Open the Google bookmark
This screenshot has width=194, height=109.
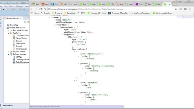[45, 13]
